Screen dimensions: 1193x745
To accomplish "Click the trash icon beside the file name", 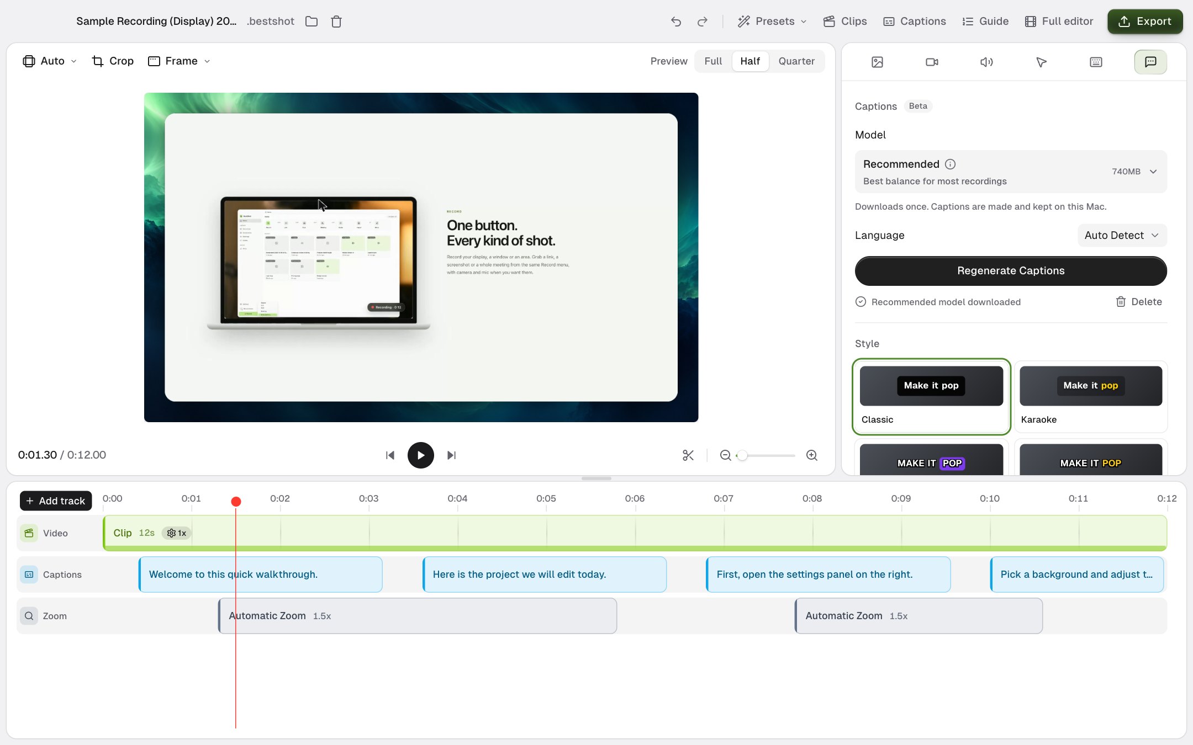I will click(x=336, y=22).
